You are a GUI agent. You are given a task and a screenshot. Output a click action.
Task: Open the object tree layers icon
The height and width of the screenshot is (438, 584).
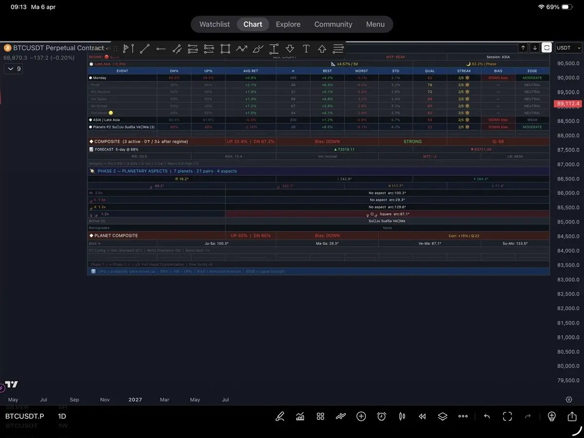pos(442,416)
